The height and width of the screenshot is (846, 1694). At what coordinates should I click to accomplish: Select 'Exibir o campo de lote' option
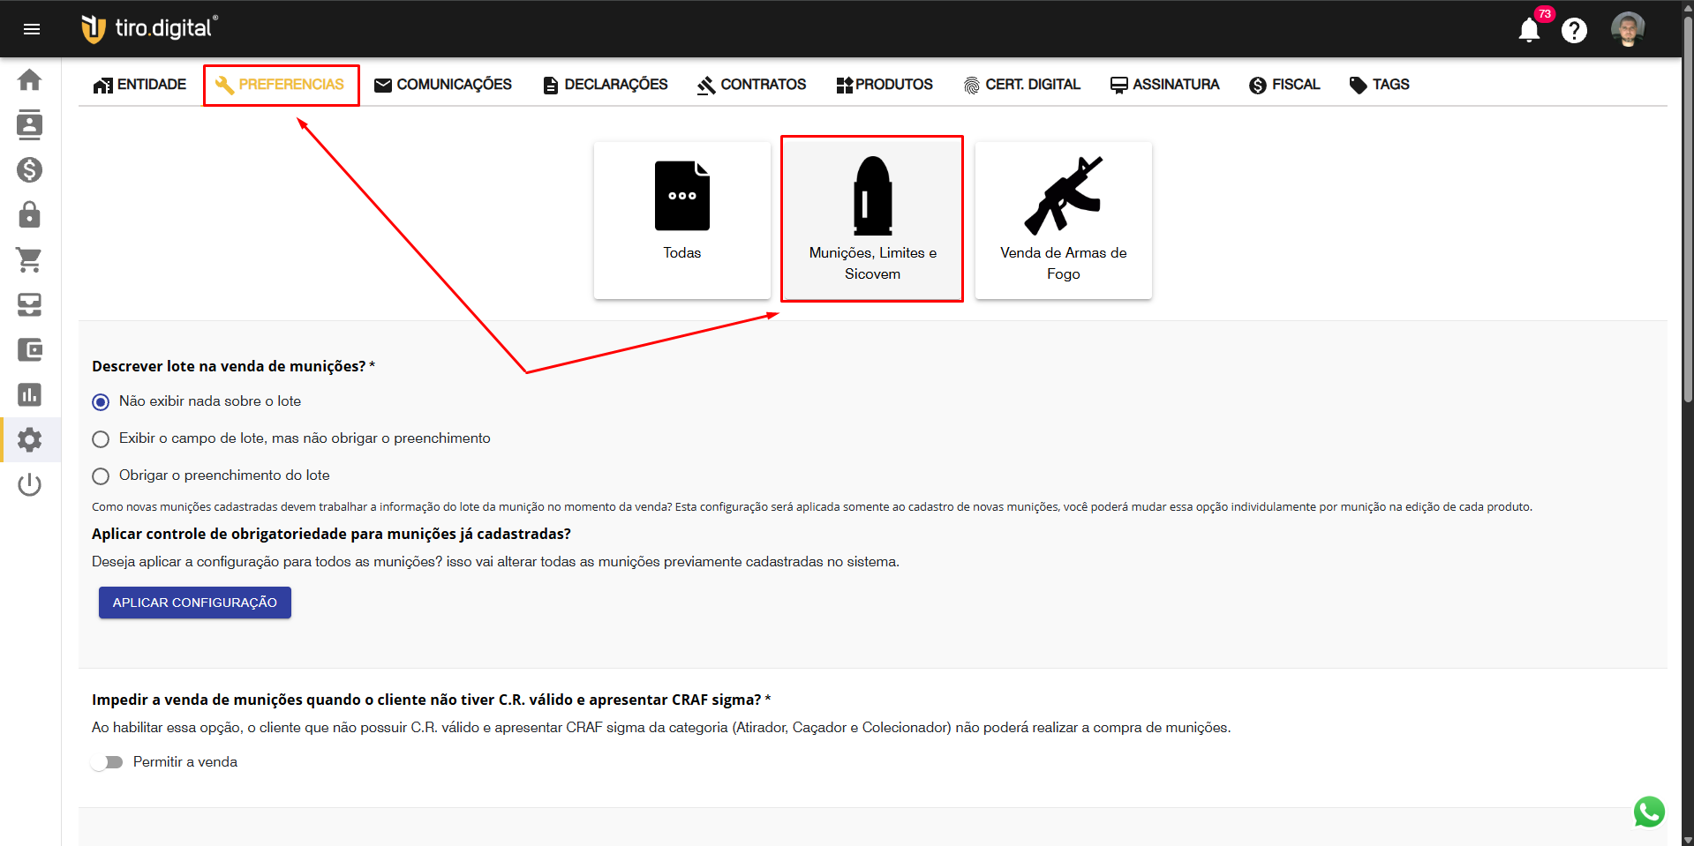click(102, 439)
